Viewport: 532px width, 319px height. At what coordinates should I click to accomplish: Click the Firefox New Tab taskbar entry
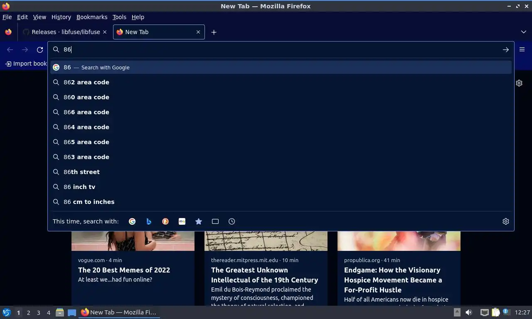pyautogui.click(x=119, y=312)
